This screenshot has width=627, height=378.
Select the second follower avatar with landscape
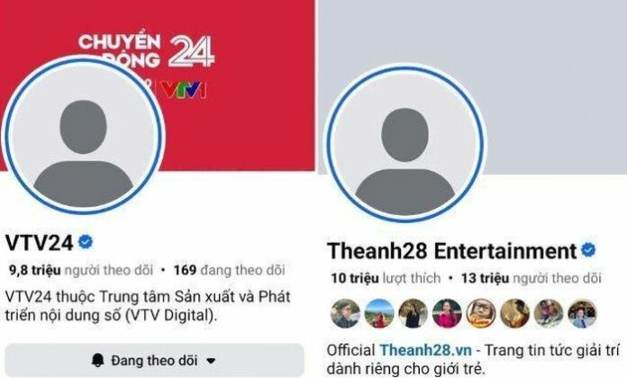point(379,313)
